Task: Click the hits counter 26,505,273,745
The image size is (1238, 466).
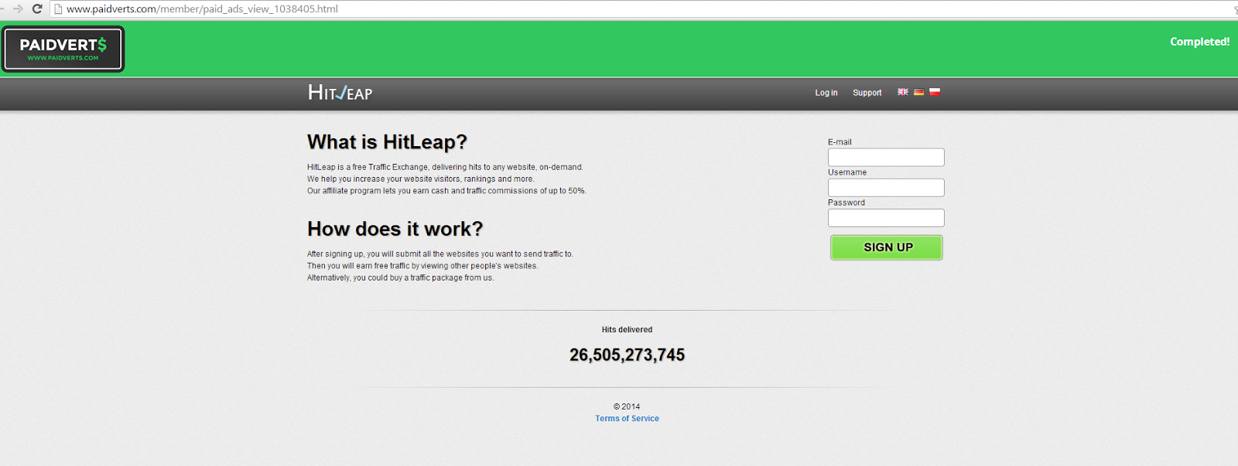Action: [627, 355]
